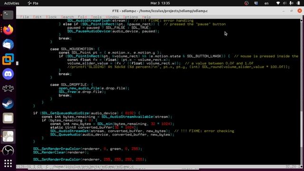Open the Window menu
The image size is (304, 171).
[x=112, y=17]
